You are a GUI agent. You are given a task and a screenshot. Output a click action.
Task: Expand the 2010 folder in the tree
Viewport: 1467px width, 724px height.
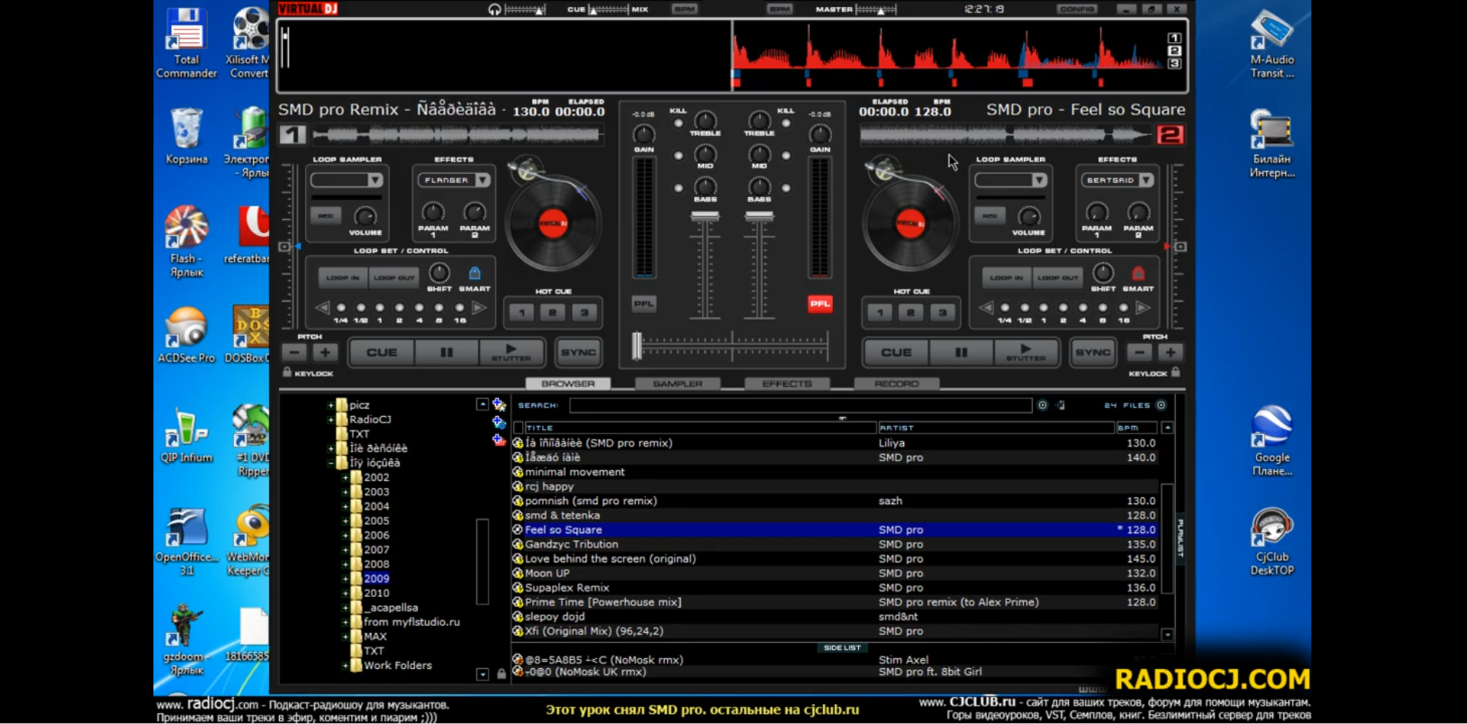tap(345, 593)
